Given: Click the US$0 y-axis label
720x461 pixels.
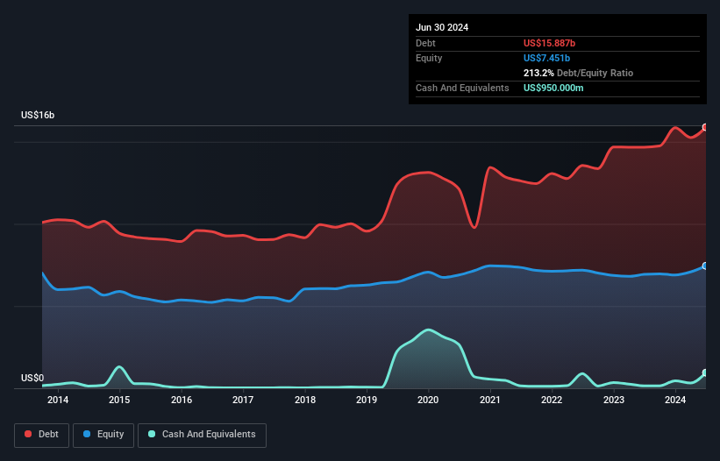Looking at the screenshot, I should pyautogui.click(x=32, y=378).
